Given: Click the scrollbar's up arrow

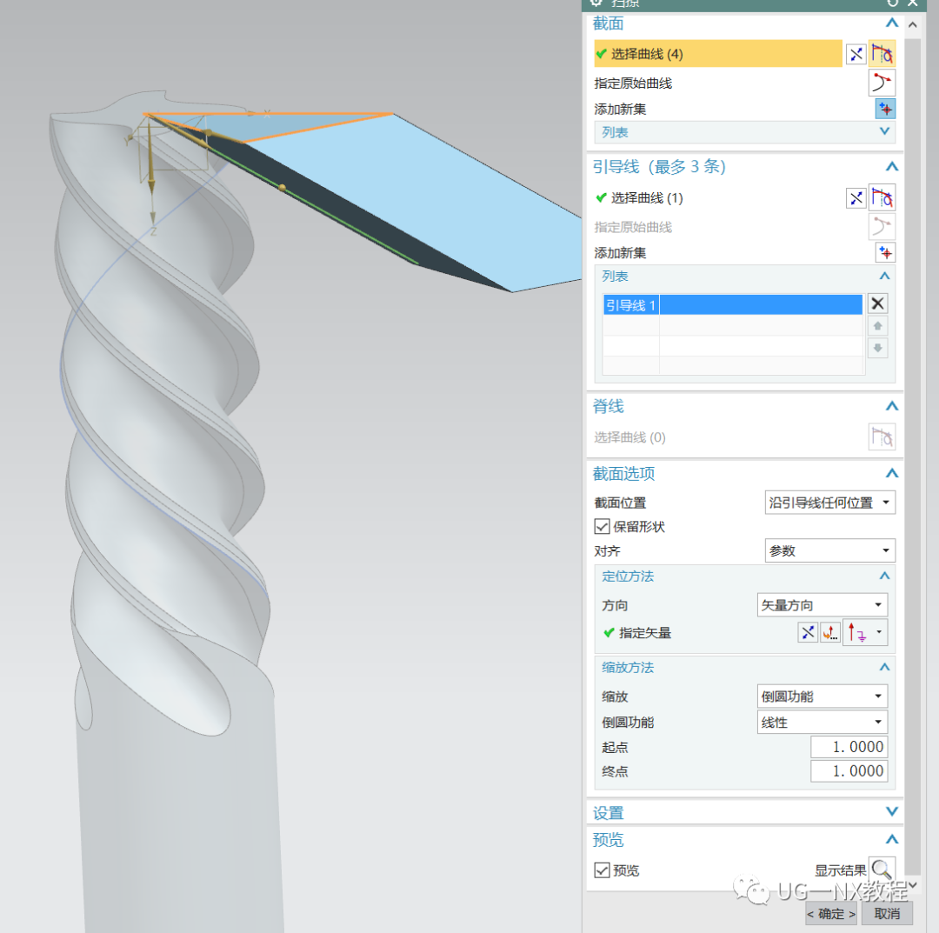Looking at the screenshot, I should 912,24.
